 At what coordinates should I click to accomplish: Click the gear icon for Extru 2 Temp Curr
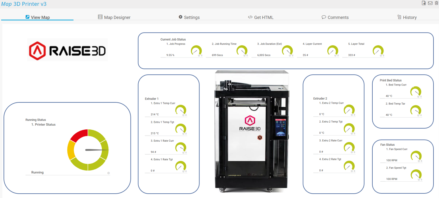352,115
